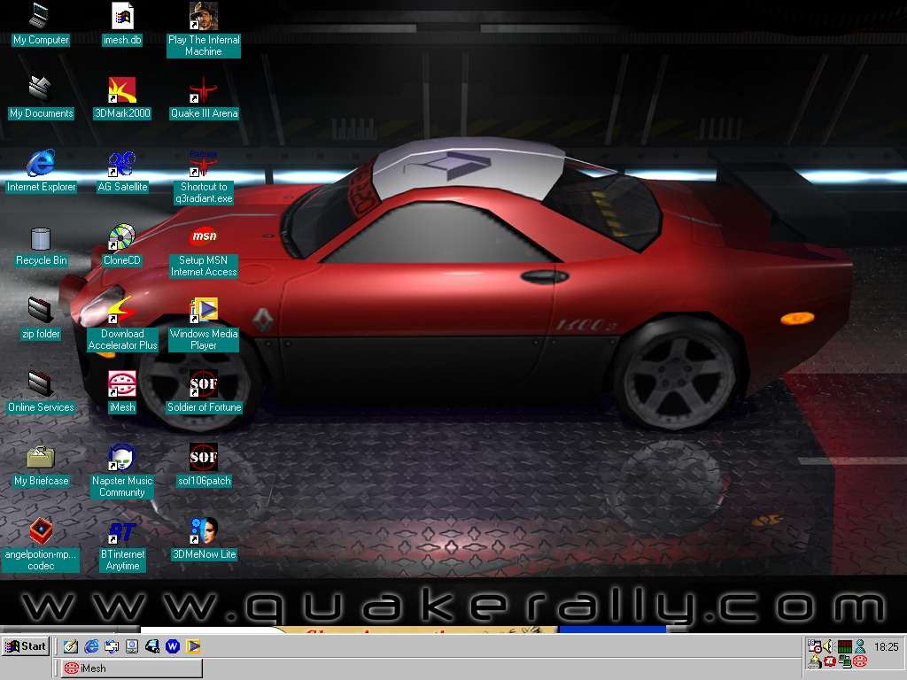This screenshot has width=907, height=680.
Task: Click the system tray clock
Action: click(x=886, y=648)
